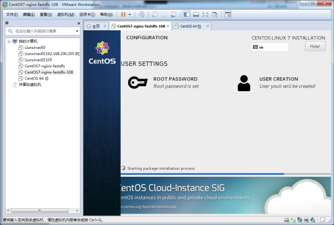This screenshot has width=334, height=225.
Task: Open the power options arrow beside pause
Action: 130,14
